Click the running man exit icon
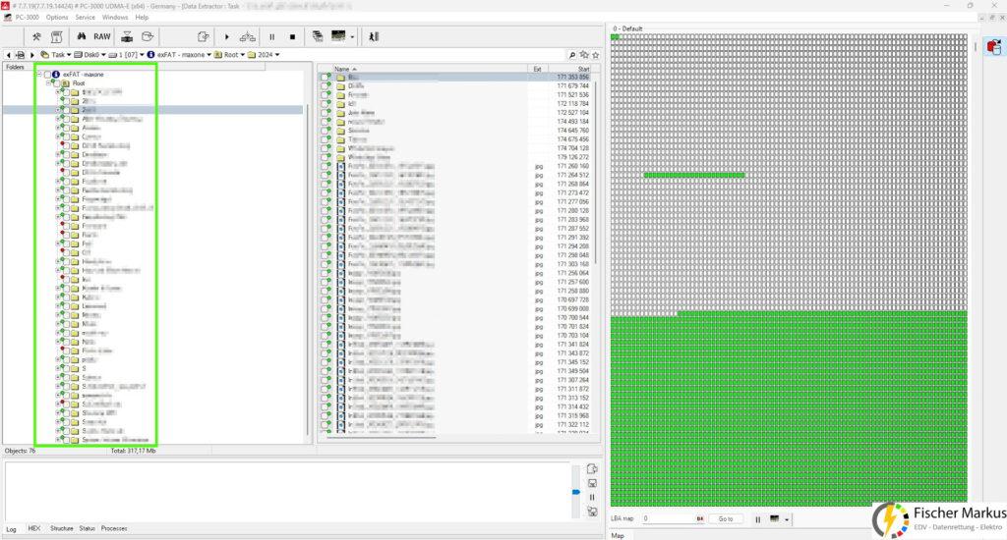This screenshot has height=540, width=1007. [374, 36]
